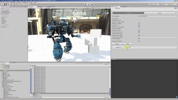The height and width of the screenshot is (100, 178).
Task: Open the Account dropdown
Action: [x=156, y=4]
